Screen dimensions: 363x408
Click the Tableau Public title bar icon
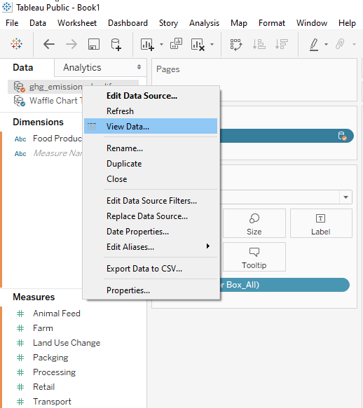click(7, 7)
